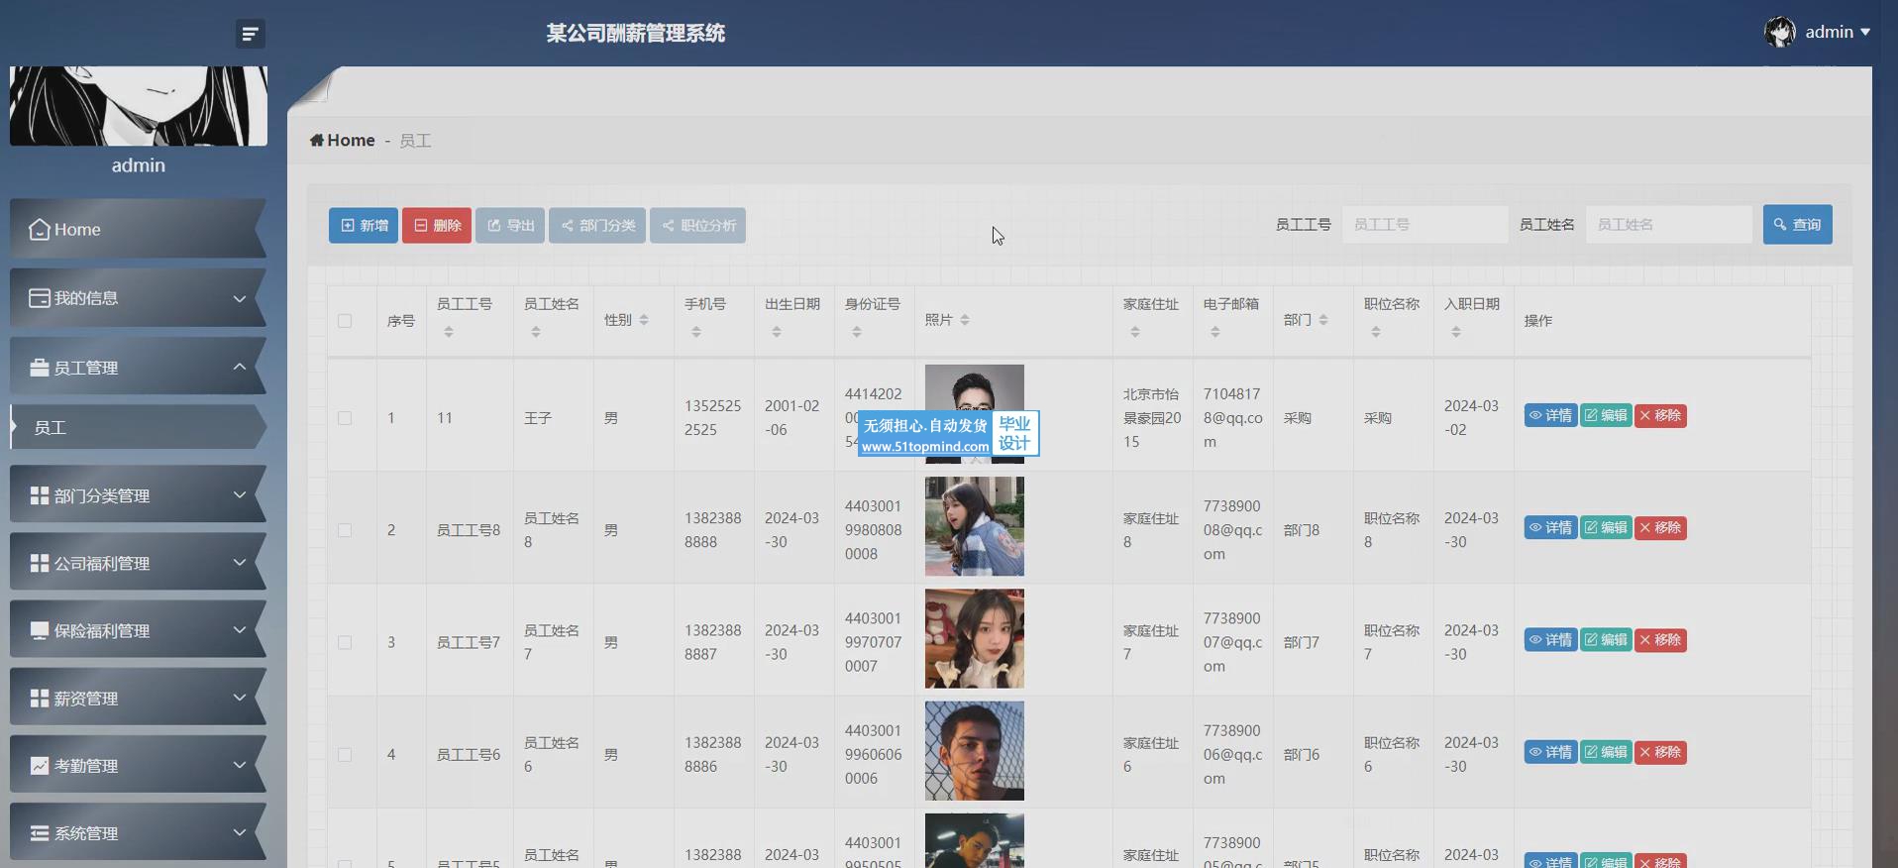The width and height of the screenshot is (1898, 868).
Task: Click the 系统管理 list icon
Action: point(40,833)
